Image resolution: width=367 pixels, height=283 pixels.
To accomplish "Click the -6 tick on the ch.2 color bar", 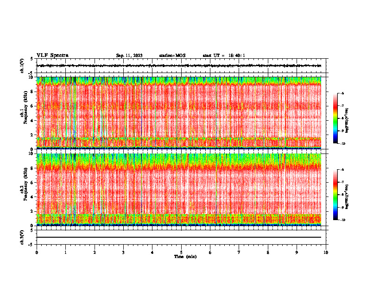I will (342, 170).
